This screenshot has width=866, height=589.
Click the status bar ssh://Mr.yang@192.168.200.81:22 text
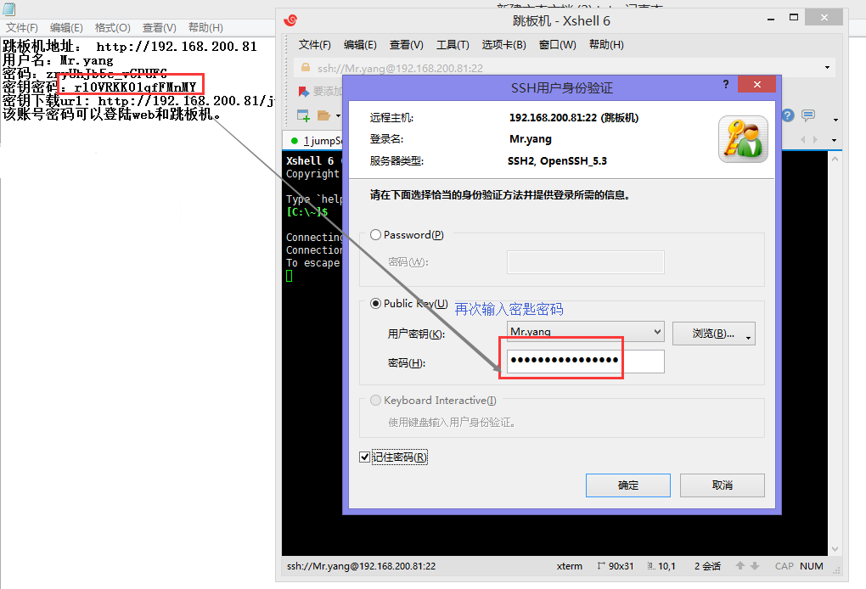(x=361, y=566)
